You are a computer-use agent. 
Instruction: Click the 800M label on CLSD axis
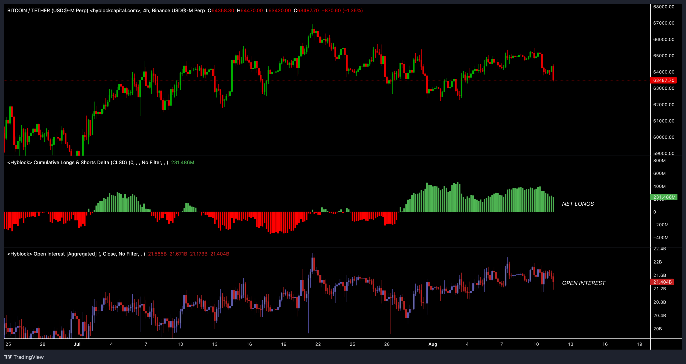pyautogui.click(x=659, y=160)
